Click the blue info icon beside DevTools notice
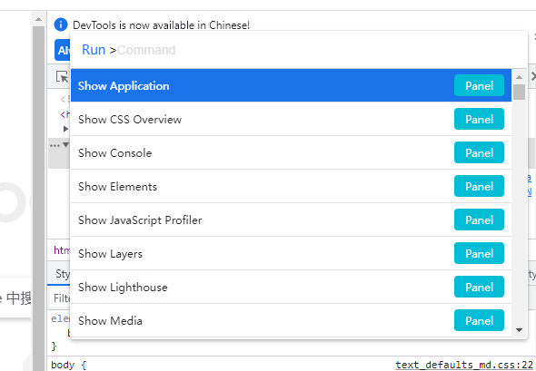This screenshot has width=536, height=371. click(61, 24)
